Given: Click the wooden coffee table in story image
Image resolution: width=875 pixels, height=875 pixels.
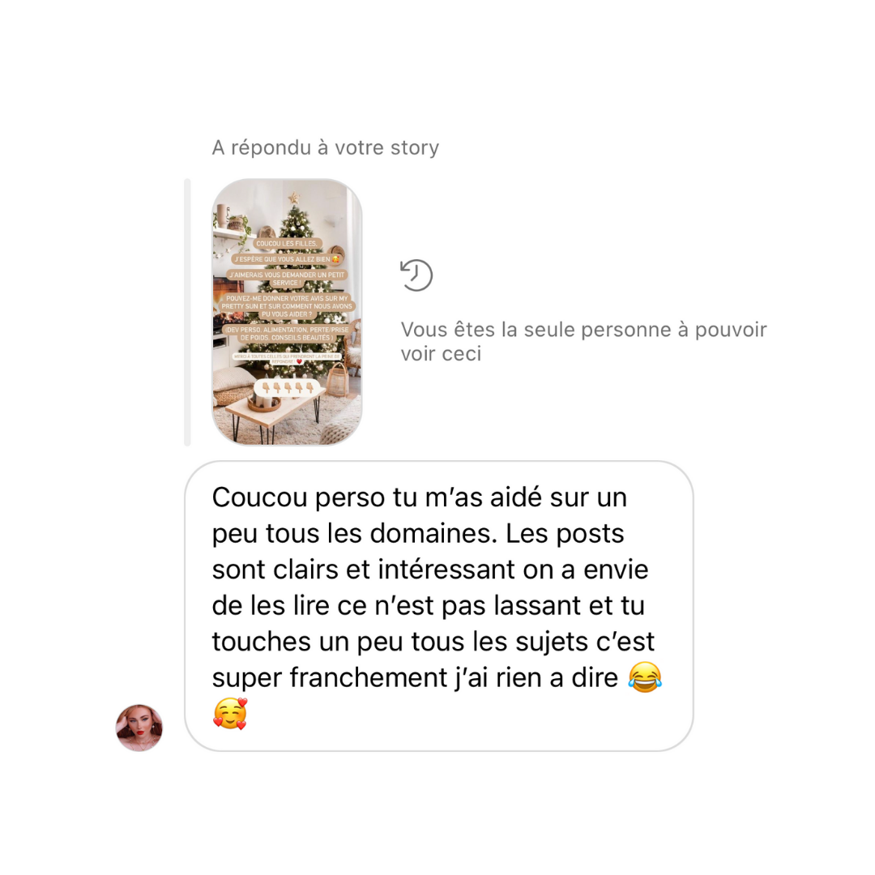Looking at the screenshot, I should pyautogui.click(x=274, y=412).
